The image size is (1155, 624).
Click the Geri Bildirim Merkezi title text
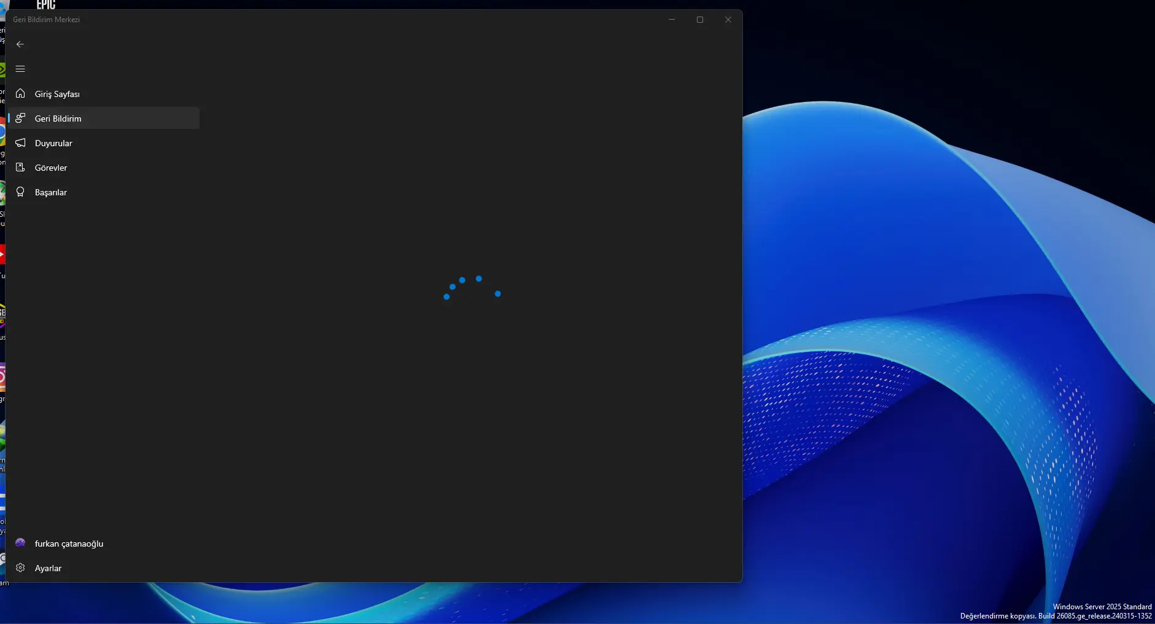[47, 20]
